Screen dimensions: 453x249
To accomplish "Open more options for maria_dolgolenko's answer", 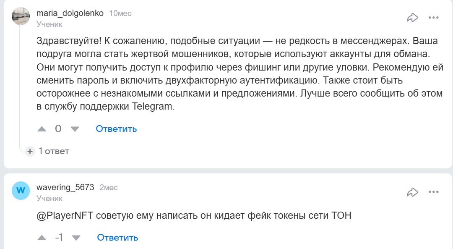I will (433, 18).
